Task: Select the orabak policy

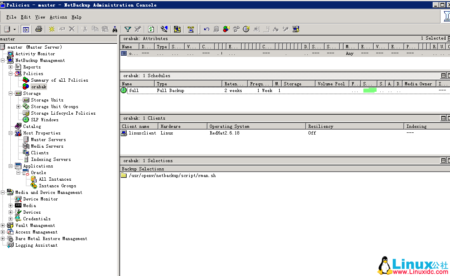Action: coord(39,87)
